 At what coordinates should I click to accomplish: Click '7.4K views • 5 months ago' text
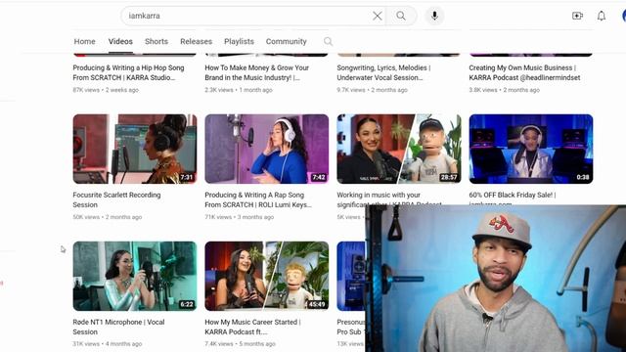pyautogui.click(x=240, y=344)
